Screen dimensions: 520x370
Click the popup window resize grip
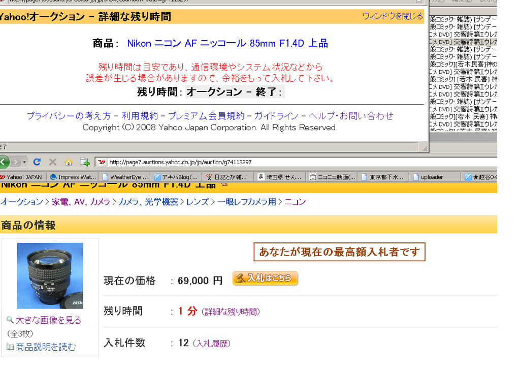tap(425, 148)
